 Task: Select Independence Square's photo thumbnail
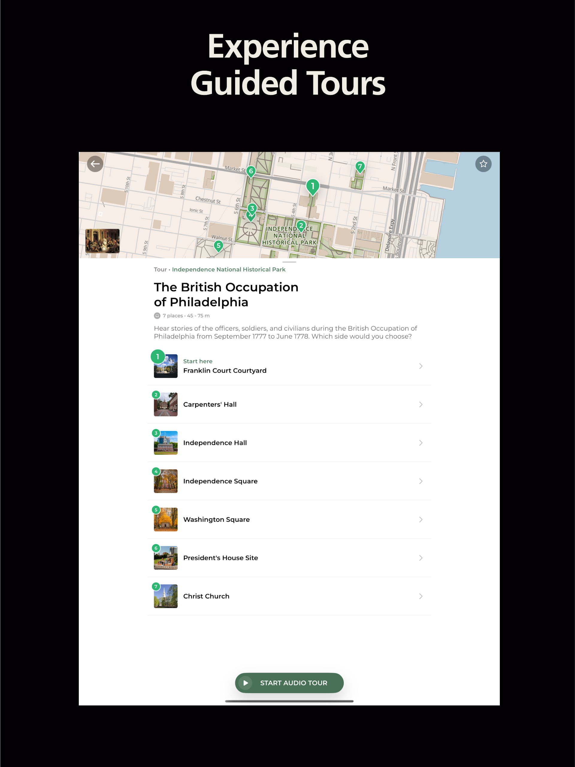165,481
